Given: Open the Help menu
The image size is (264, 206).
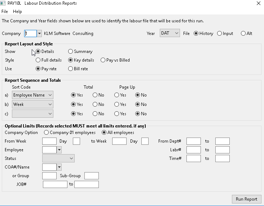Looking at the screenshot, I should click(x=17, y=12).
